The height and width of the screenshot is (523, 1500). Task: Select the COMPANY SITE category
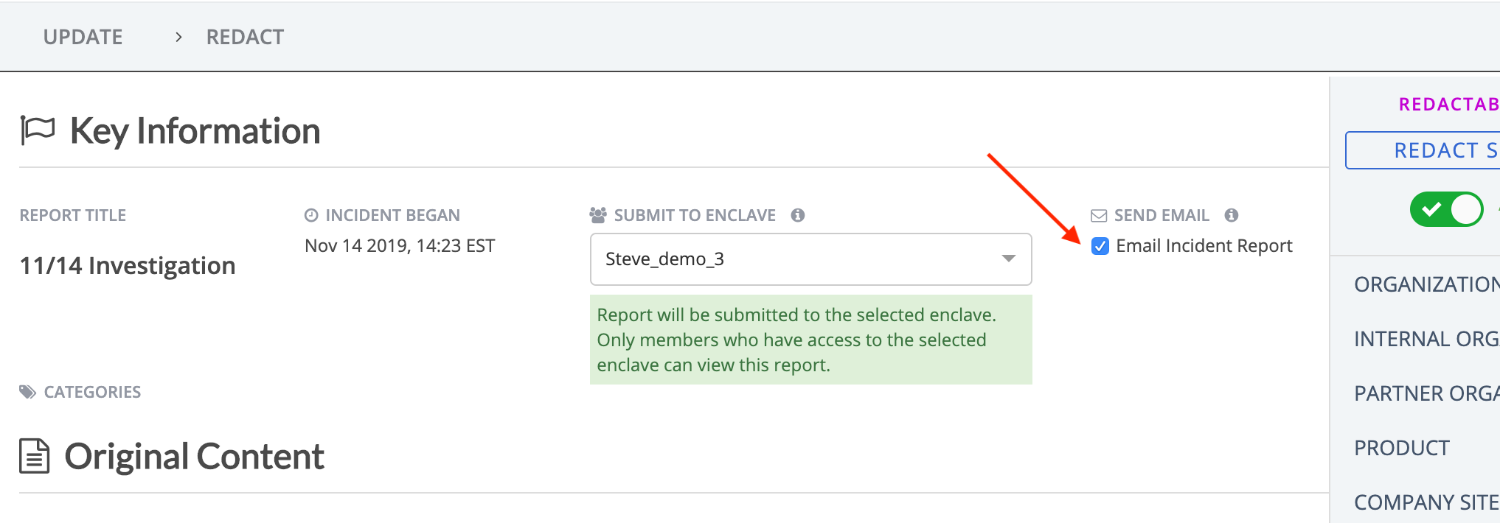[x=1426, y=502]
